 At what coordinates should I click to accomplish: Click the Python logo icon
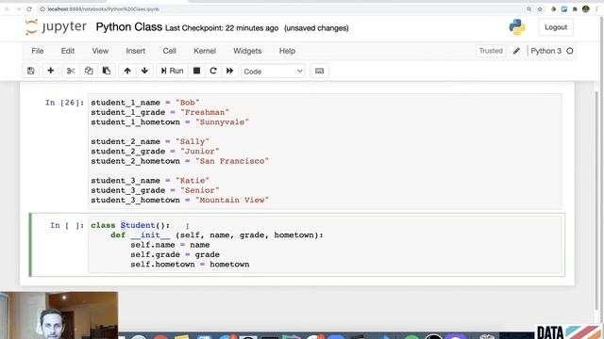click(517, 27)
